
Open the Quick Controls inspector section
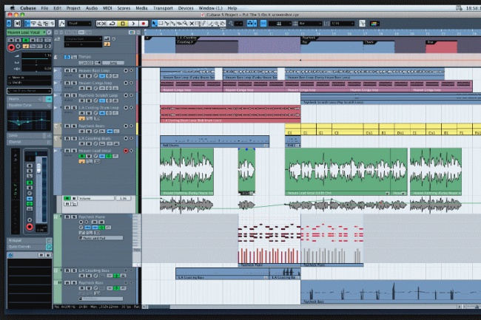[x=29, y=247]
